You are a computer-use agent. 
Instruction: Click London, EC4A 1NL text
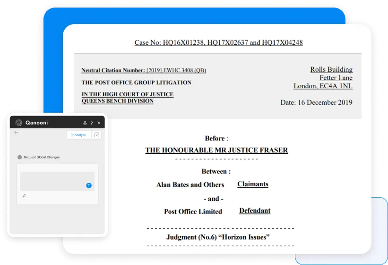click(323, 86)
